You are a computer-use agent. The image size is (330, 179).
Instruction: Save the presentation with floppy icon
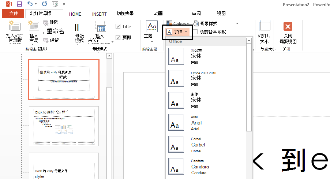coord(19,4)
